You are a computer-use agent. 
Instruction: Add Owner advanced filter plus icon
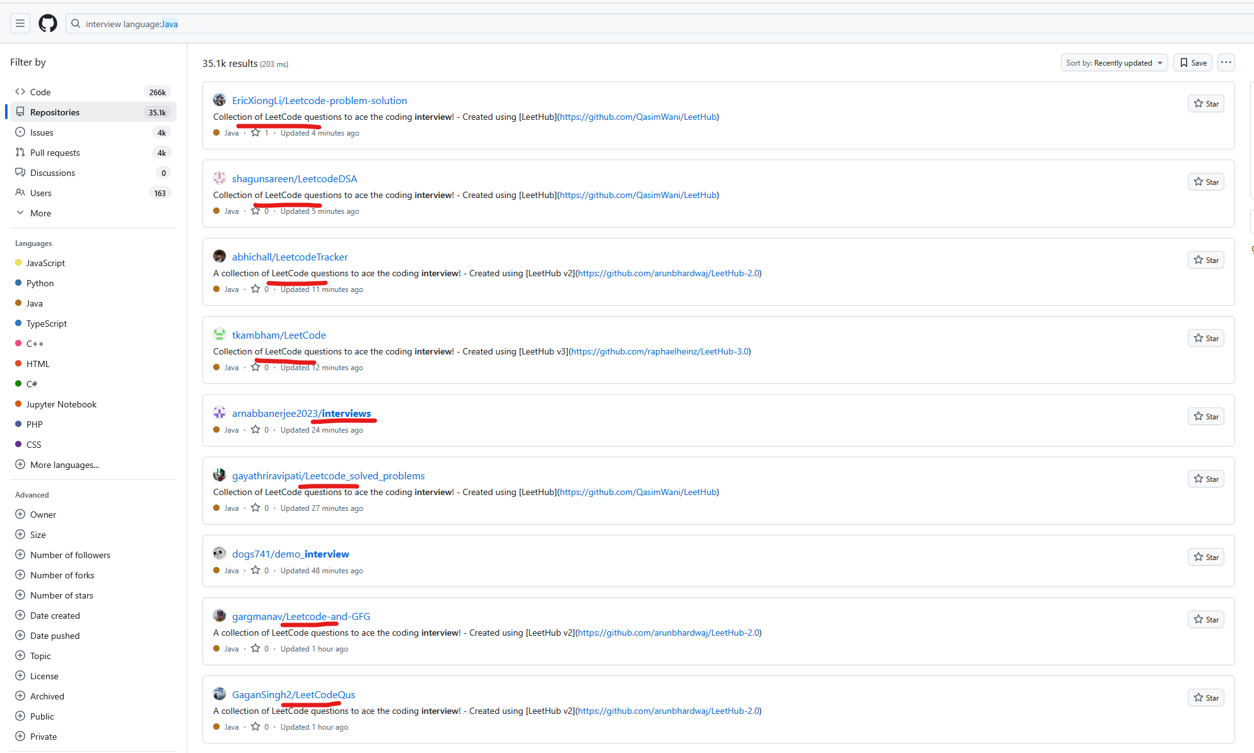point(20,515)
